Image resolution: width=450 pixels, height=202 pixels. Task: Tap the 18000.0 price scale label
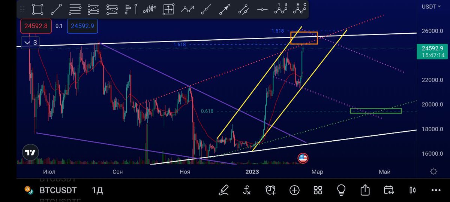click(x=432, y=129)
